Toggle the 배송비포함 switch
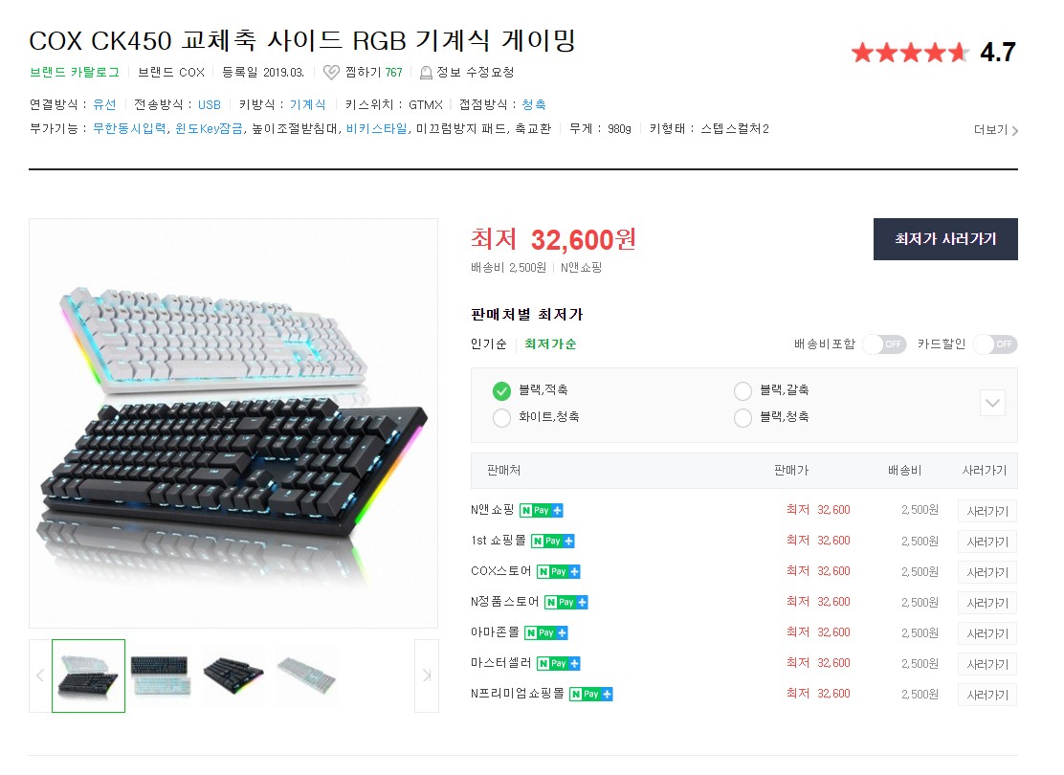Viewport: 1064px width, 775px height. click(885, 344)
